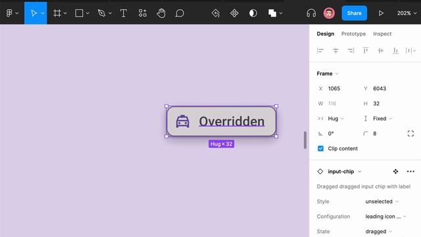This screenshot has height=237, width=421.
Task: Open horizontal resizing Hug dropdown
Action: point(335,118)
